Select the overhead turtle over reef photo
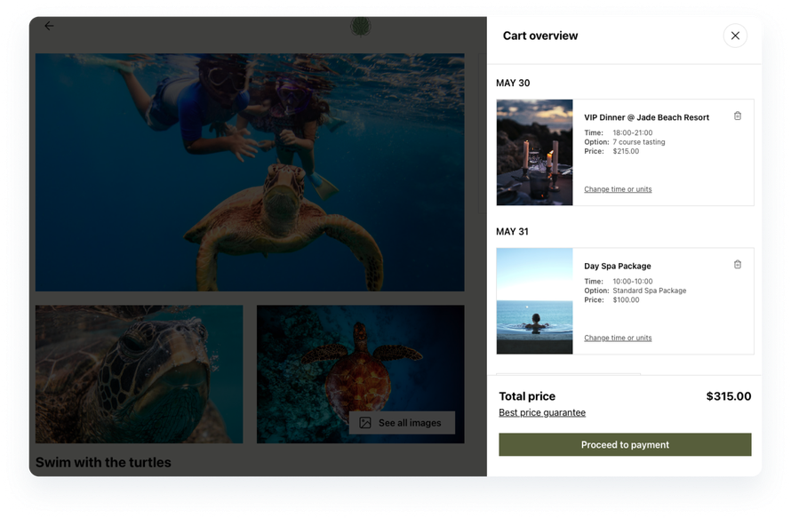791x518 pixels. pos(360,364)
